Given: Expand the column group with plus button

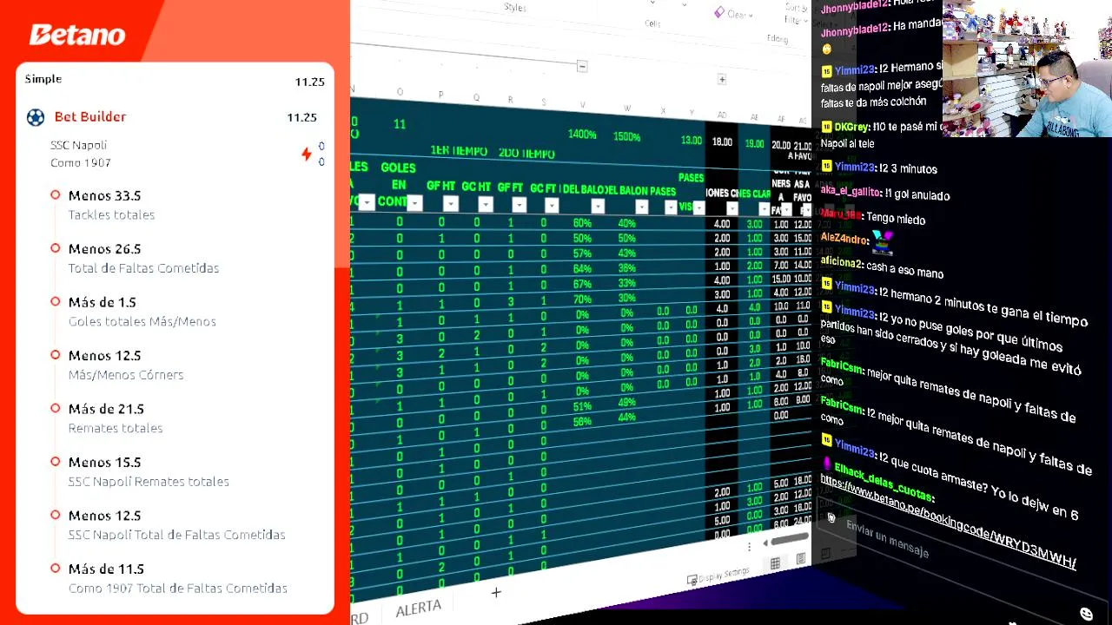Looking at the screenshot, I should click(721, 80).
